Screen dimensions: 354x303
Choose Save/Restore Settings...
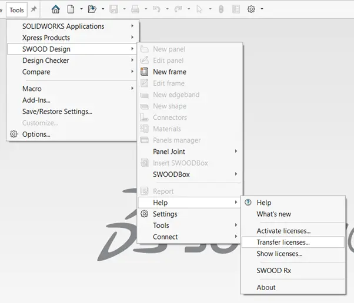pyautogui.click(x=72, y=112)
